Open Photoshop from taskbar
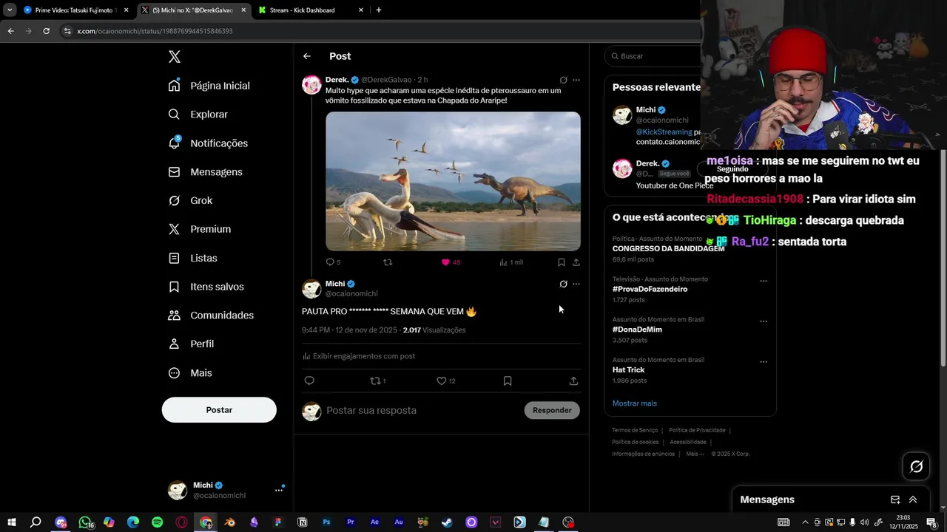This screenshot has height=532, width=947. [x=326, y=522]
